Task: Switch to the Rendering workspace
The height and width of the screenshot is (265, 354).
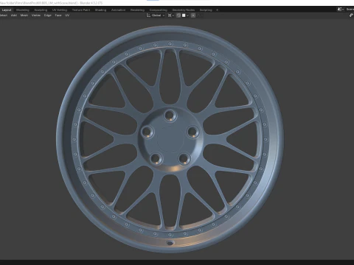Action: tap(137, 10)
